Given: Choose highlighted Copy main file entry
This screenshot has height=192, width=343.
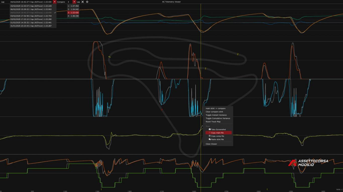Looking at the screenshot, I should click(218, 133).
